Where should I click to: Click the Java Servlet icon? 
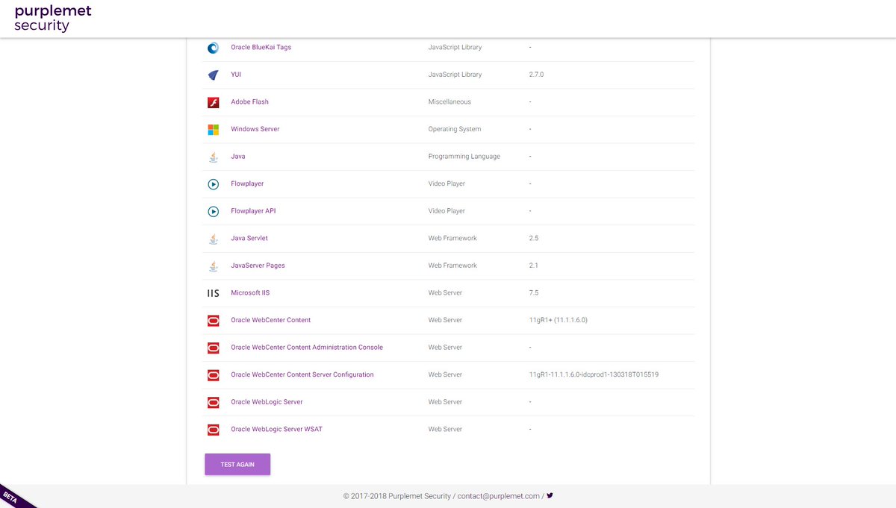pyautogui.click(x=213, y=239)
